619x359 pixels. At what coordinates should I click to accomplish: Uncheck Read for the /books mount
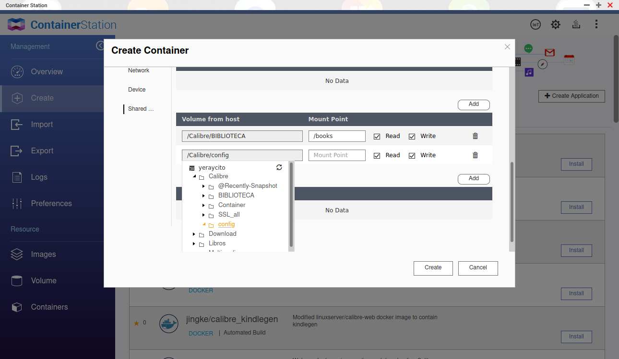(x=377, y=137)
